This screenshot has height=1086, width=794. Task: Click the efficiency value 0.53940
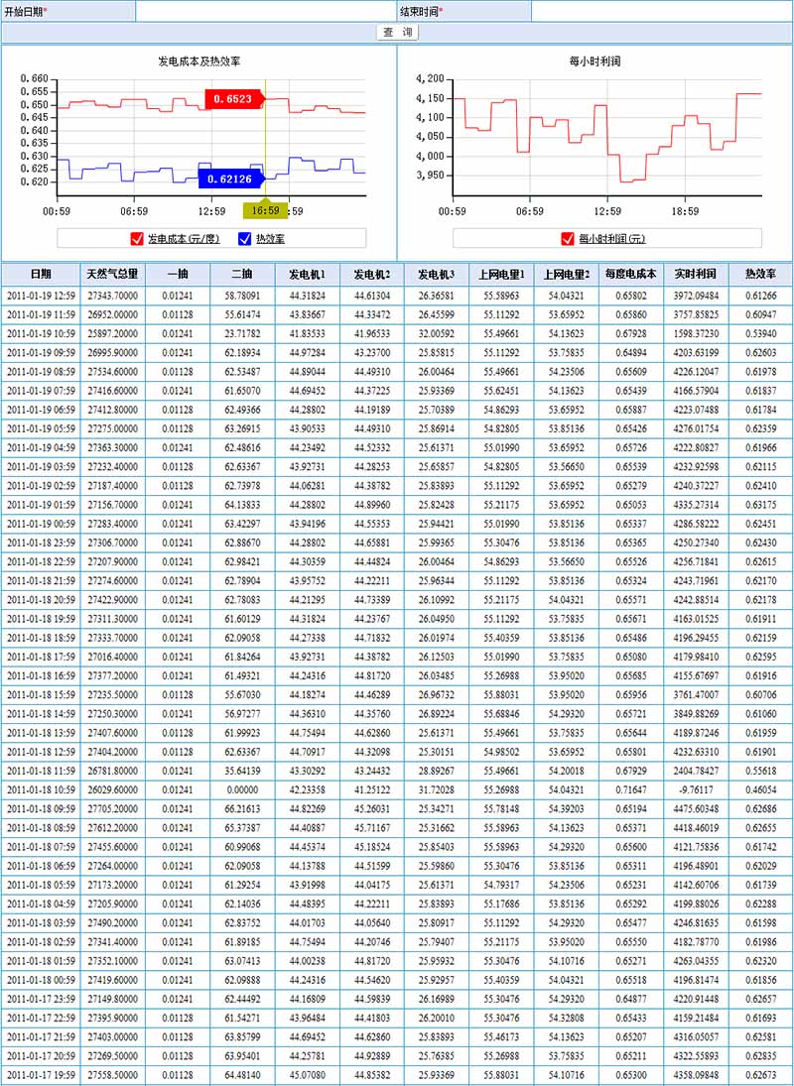[x=760, y=334]
